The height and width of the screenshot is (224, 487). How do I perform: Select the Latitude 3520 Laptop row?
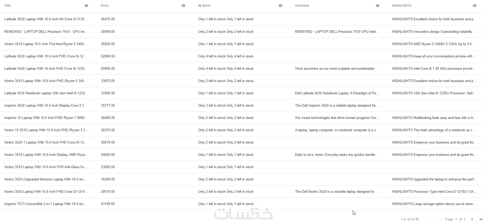(46, 19)
